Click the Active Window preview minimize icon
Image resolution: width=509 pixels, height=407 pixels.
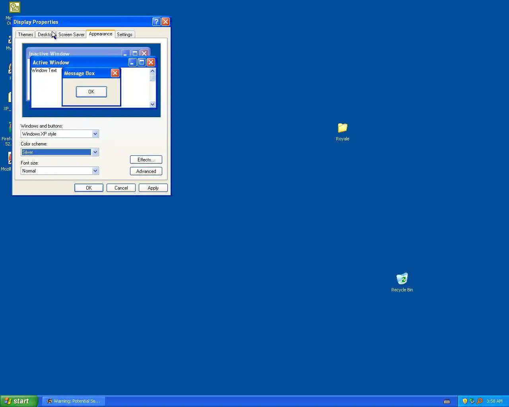click(132, 62)
